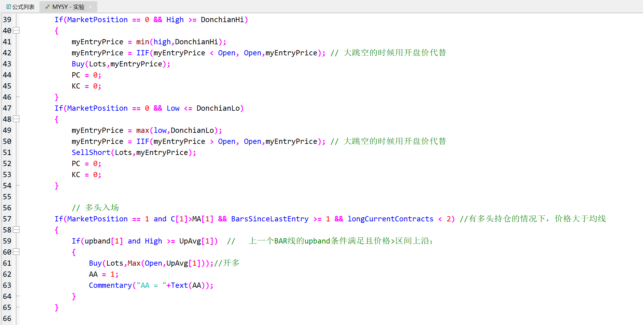The height and width of the screenshot is (325, 643).
Task: Click closing brace on line 54
Action: (x=56, y=186)
